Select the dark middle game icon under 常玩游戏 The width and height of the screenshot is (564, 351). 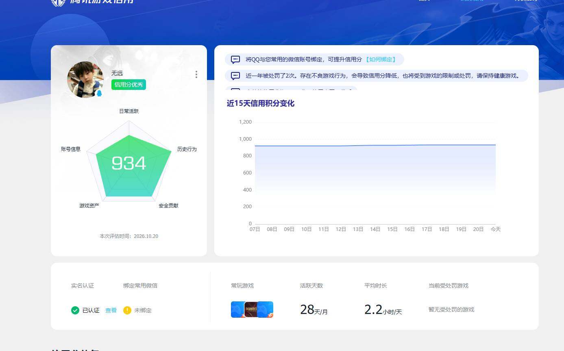(251, 310)
